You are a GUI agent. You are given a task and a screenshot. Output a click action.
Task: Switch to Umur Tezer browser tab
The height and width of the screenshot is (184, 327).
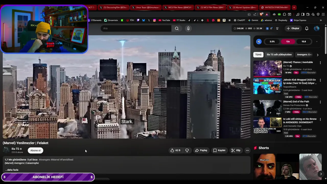click(x=146, y=7)
